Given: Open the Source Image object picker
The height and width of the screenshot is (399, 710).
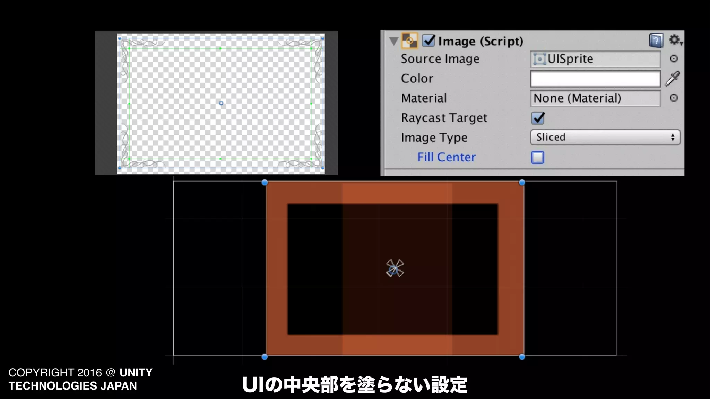Looking at the screenshot, I should point(674,59).
